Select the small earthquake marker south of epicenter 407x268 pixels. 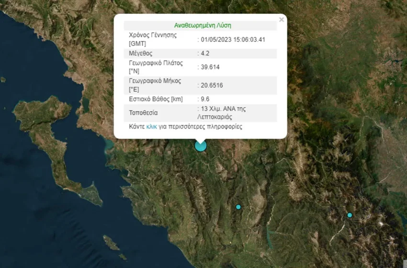coord(238,207)
